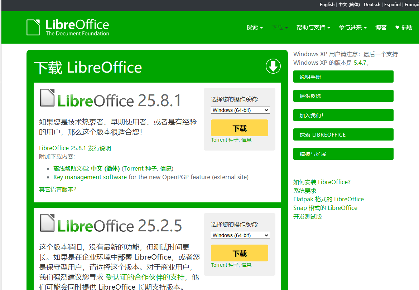This screenshot has width=419, height=290.
Task: Click the 模板与扩展 green button
Action: coord(343,154)
